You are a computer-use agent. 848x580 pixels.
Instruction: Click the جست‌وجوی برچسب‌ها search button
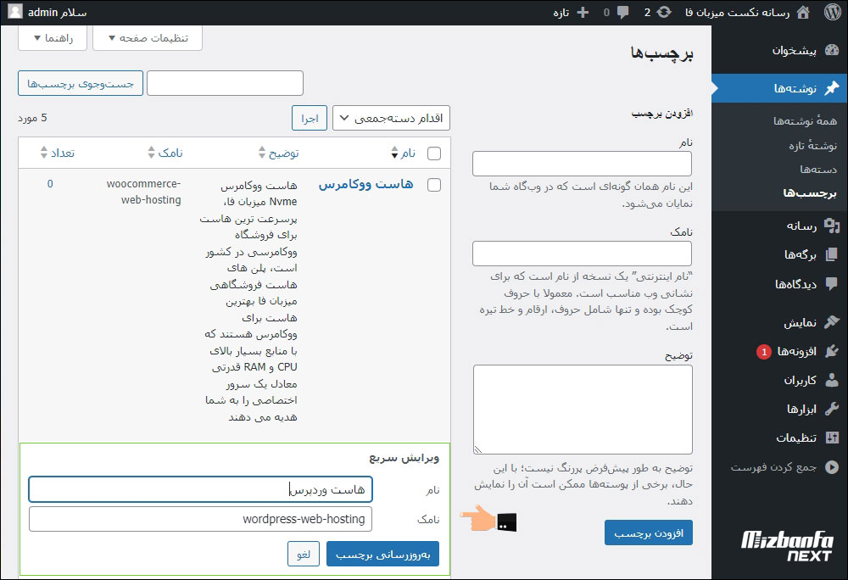click(x=81, y=83)
